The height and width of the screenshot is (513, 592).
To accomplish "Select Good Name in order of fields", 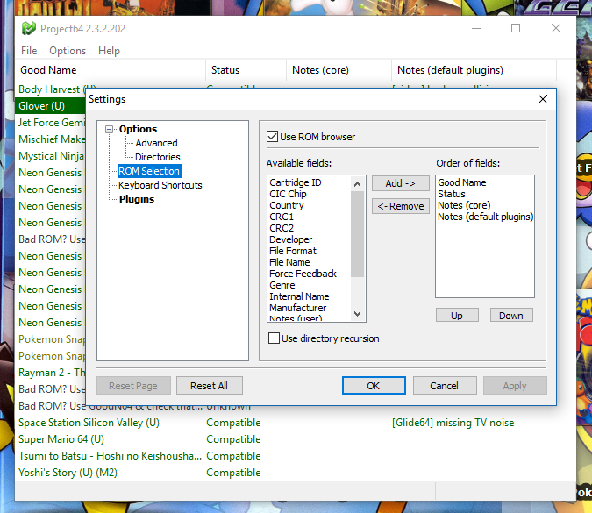I will (461, 182).
